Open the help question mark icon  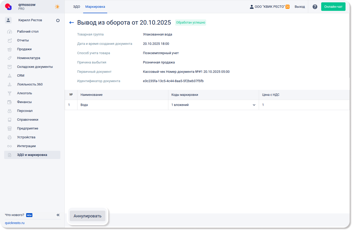point(315,7)
